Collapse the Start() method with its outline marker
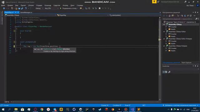 pyautogui.click(x=15, y=31)
